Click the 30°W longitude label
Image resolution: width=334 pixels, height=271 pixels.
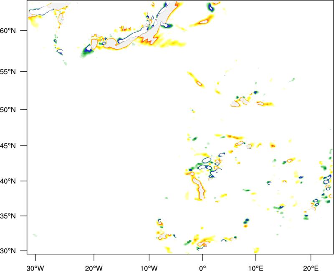coord(35,268)
